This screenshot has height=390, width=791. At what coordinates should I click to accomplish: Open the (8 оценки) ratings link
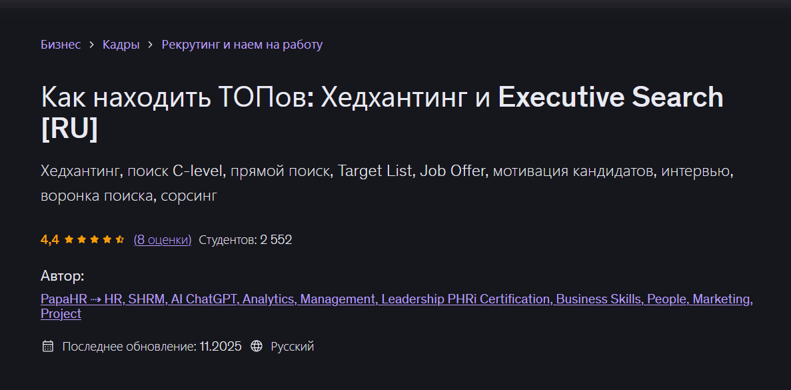tap(162, 239)
